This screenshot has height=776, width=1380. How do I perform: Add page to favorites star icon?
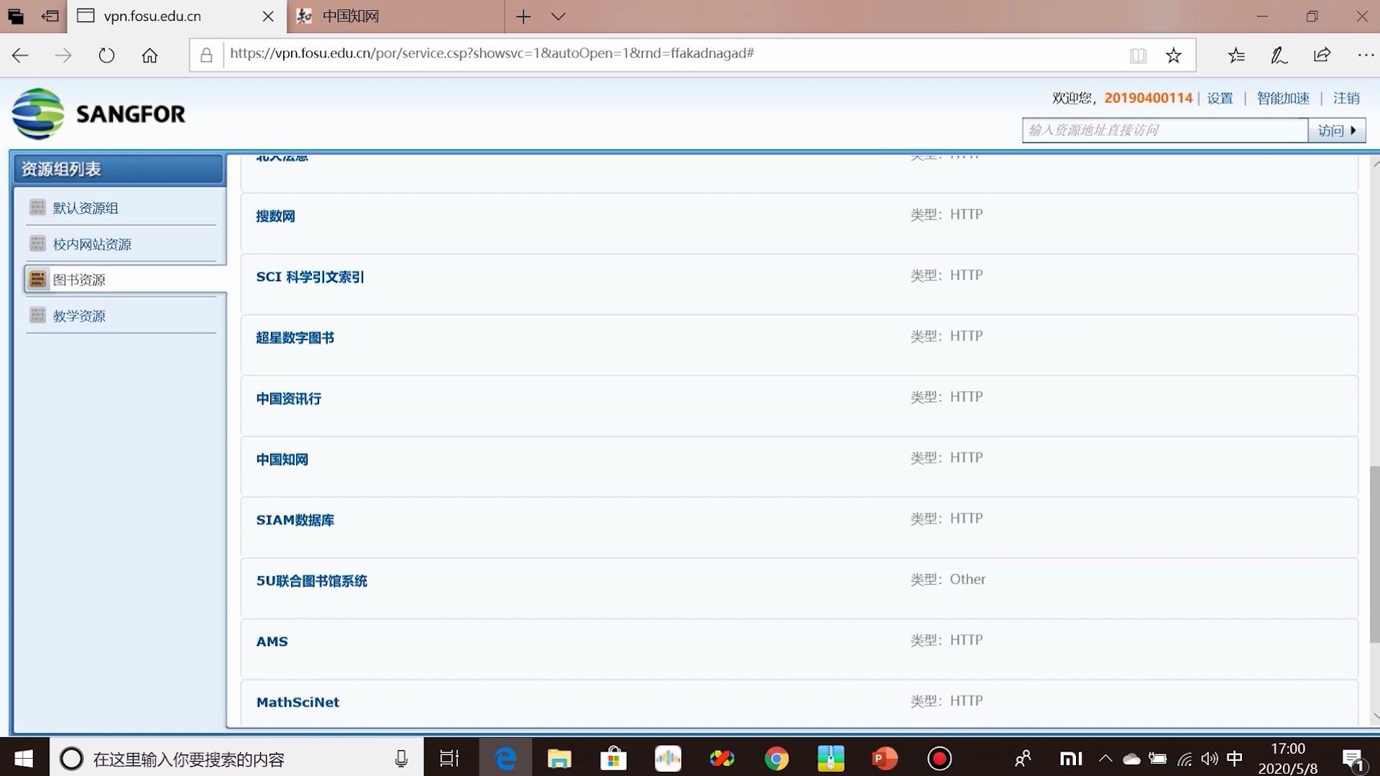click(1174, 55)
